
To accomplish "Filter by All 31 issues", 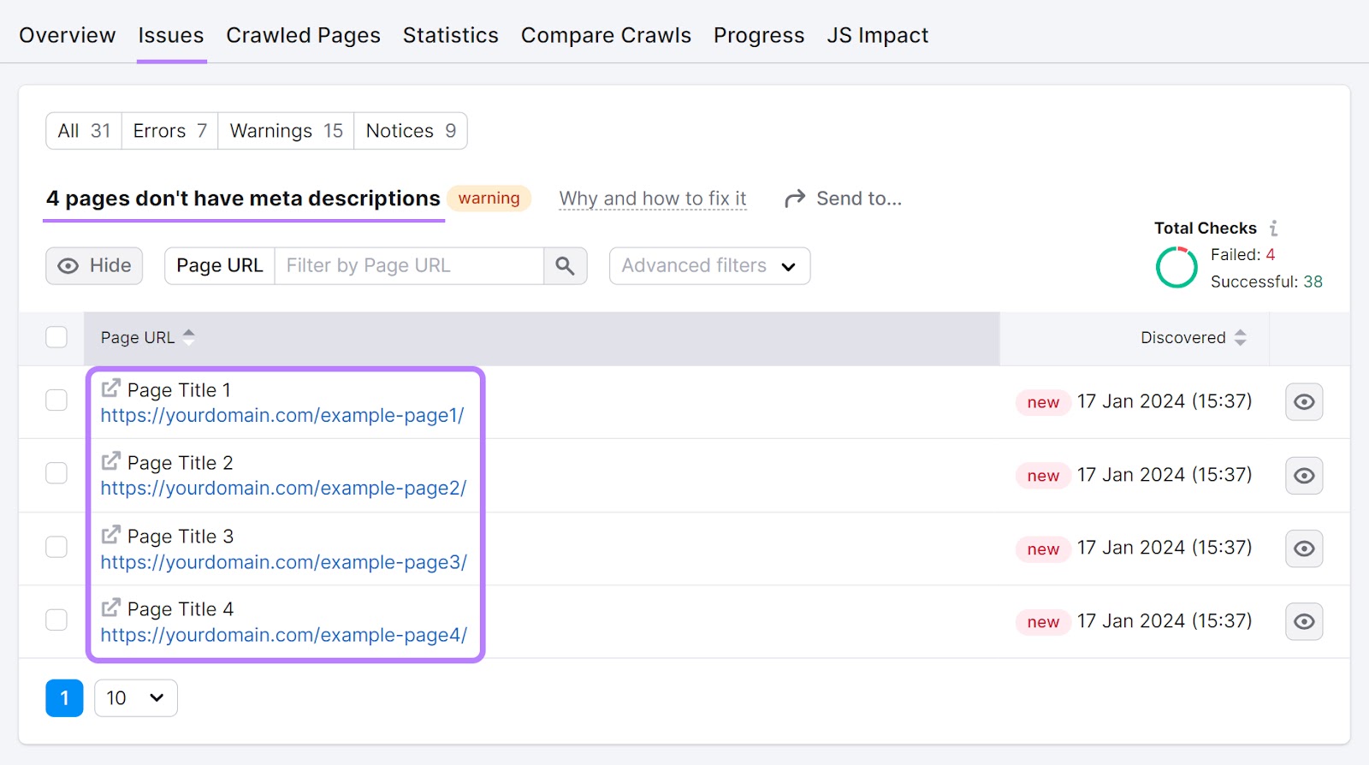I will click(84, 131).
